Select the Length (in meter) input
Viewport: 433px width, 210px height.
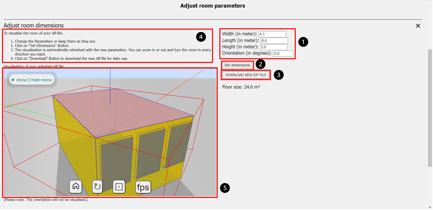coord(274,41)
